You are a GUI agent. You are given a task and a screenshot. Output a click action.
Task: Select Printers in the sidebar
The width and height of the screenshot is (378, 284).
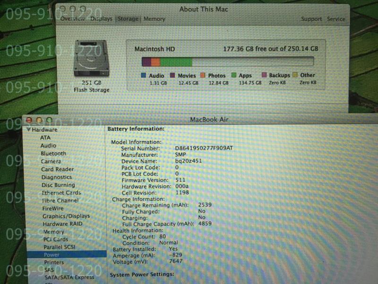click(x=54, y=262)
